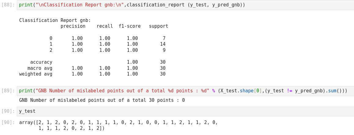
Task: Click the 'macro avg' row label
Action: click(x=40, y=68)
